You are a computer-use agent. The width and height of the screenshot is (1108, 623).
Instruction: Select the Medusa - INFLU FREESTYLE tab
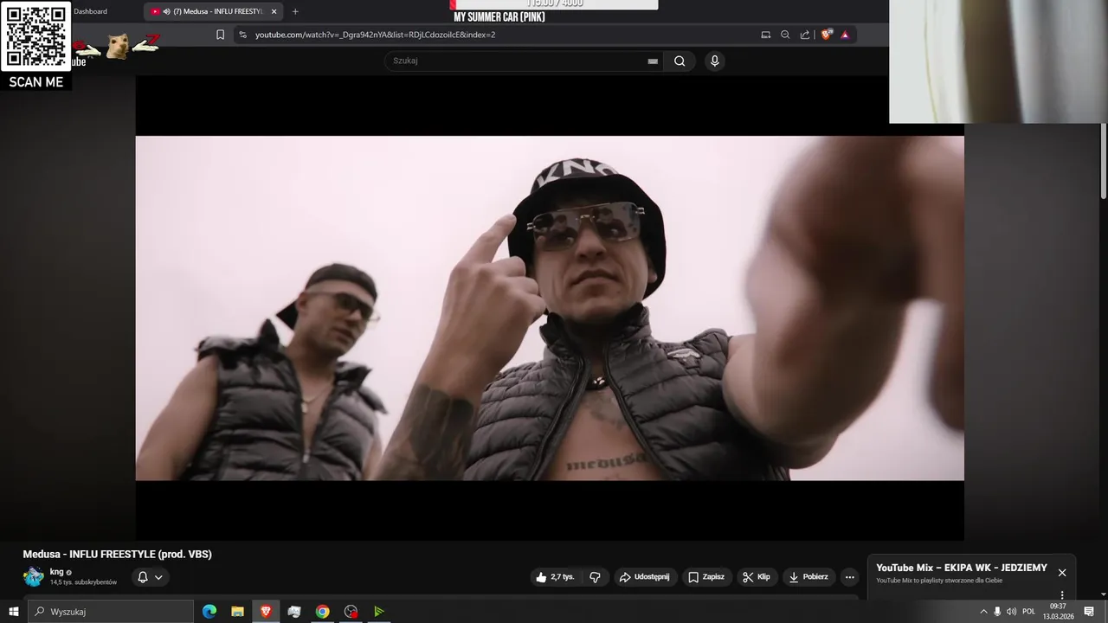click(x=216, y=11)
